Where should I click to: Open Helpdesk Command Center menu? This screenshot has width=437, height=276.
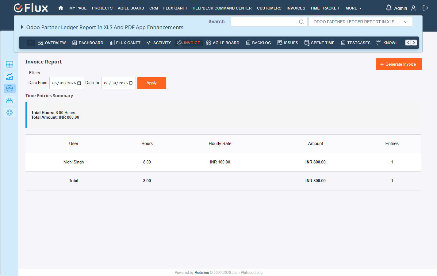click(222, 8)
